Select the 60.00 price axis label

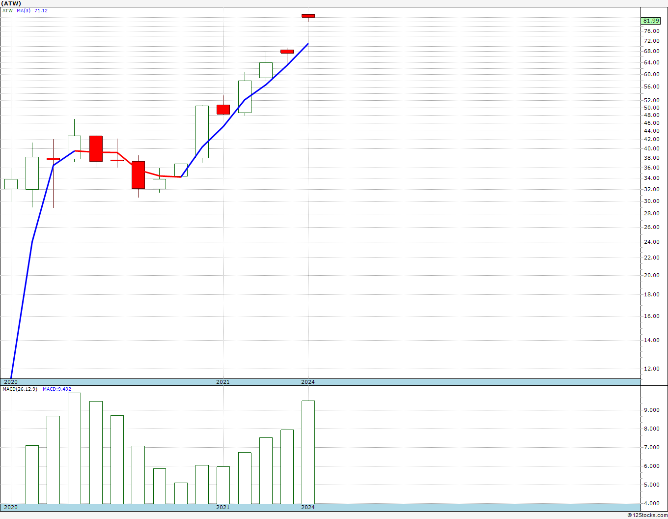click(x=652, y=74)
